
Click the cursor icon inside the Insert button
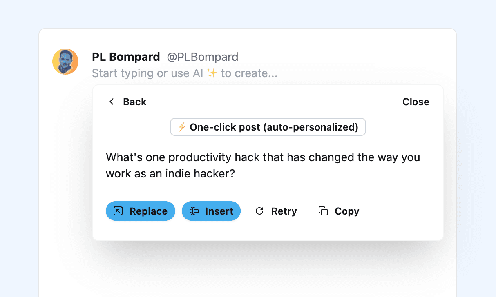pos(194,211)
